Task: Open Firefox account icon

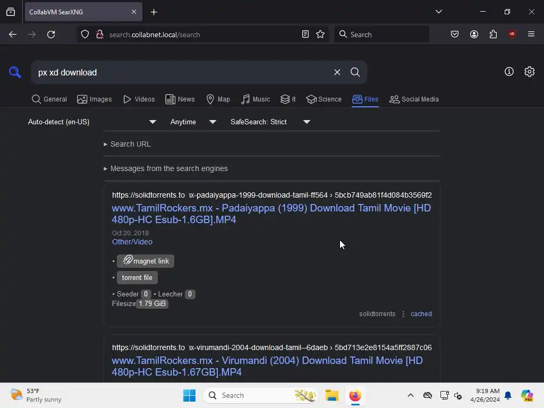Action: (474, 35)
